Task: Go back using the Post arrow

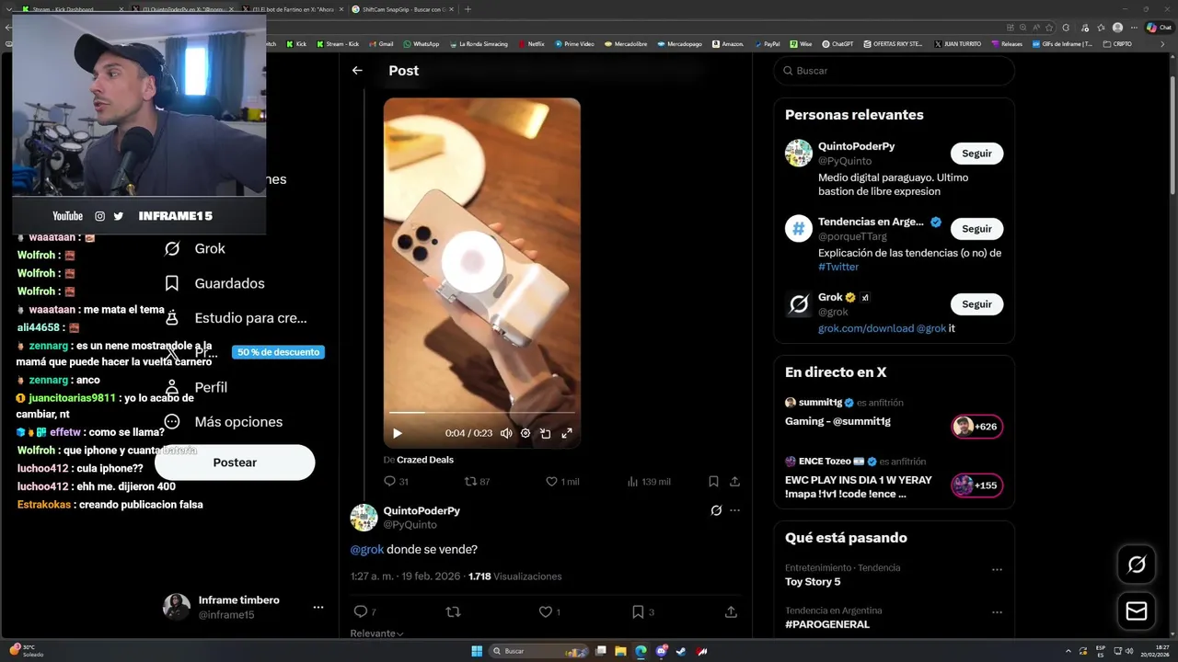Action: pos(357,70)
